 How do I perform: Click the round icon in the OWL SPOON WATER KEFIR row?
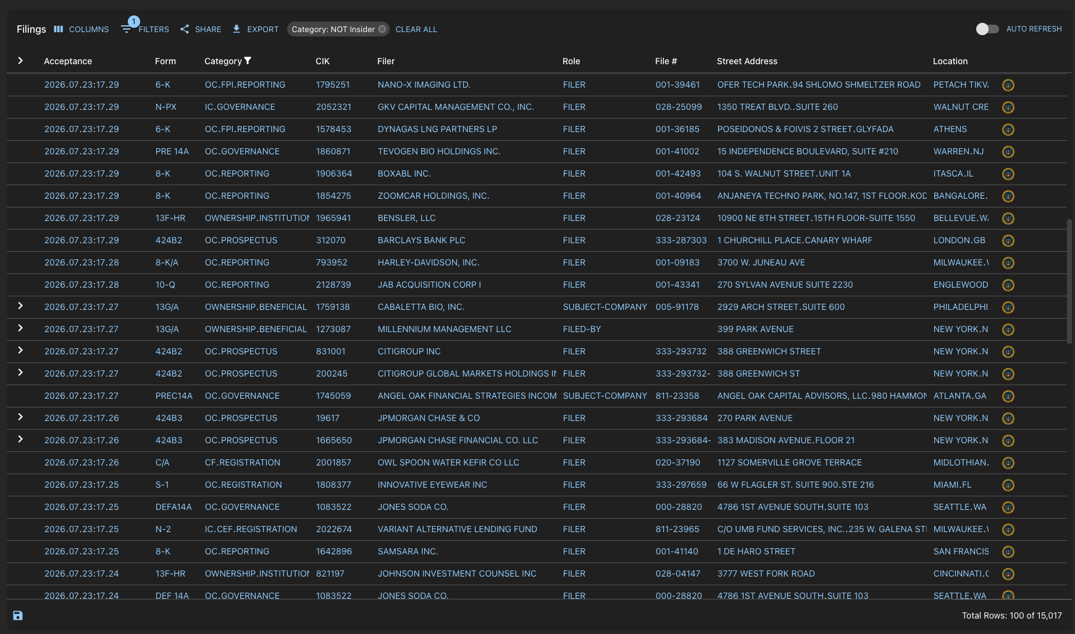[1008, 463]
